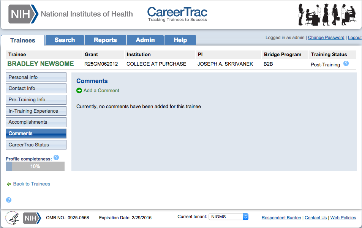Open the Reports tab
This screenshot has height=228, width=362.
click(x=105, y=40)
